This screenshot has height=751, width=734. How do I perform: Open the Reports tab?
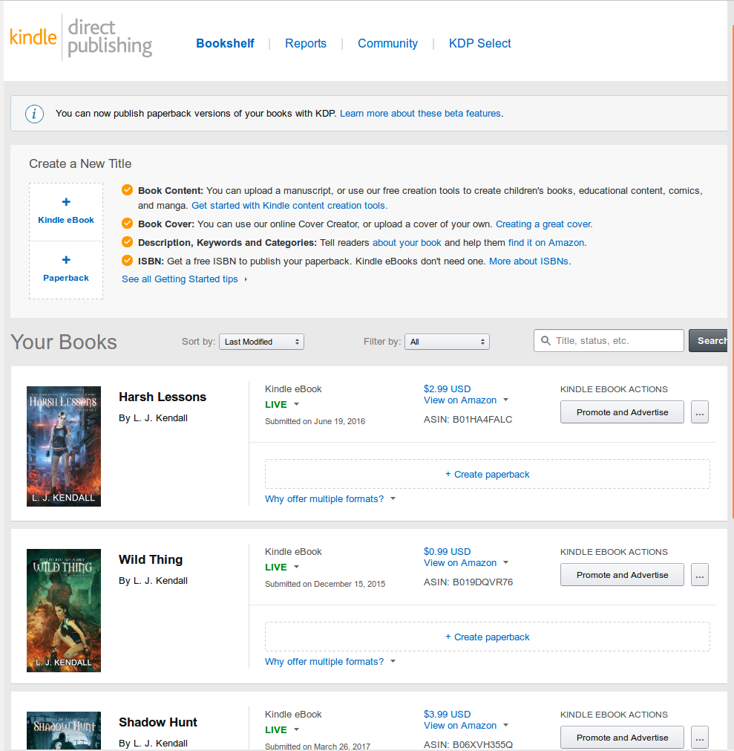pyautogui.click(x=306, y=44)
